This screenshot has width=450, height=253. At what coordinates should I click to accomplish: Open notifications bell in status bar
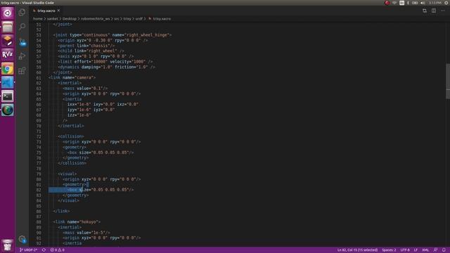(444, 250)
